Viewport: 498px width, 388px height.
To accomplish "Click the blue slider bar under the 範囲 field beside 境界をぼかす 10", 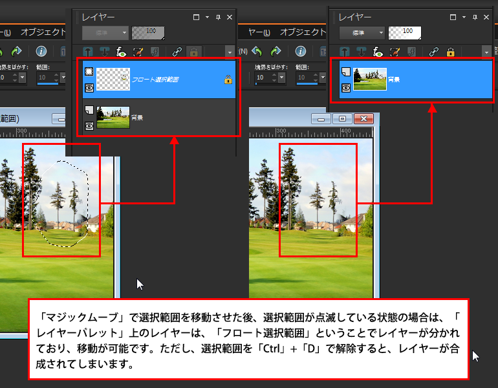I will pyautogui.click(x=307, y=84).
